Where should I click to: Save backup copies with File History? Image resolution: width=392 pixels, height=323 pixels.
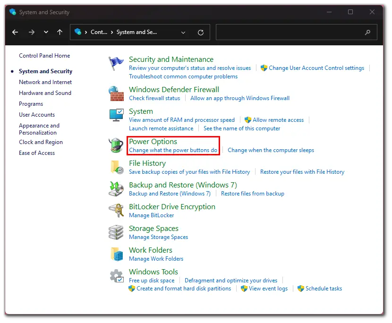[189, 172]
